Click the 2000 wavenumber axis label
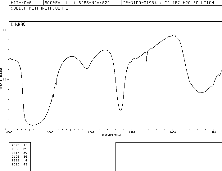Screen dimensions: 222x171 point(91,132)
